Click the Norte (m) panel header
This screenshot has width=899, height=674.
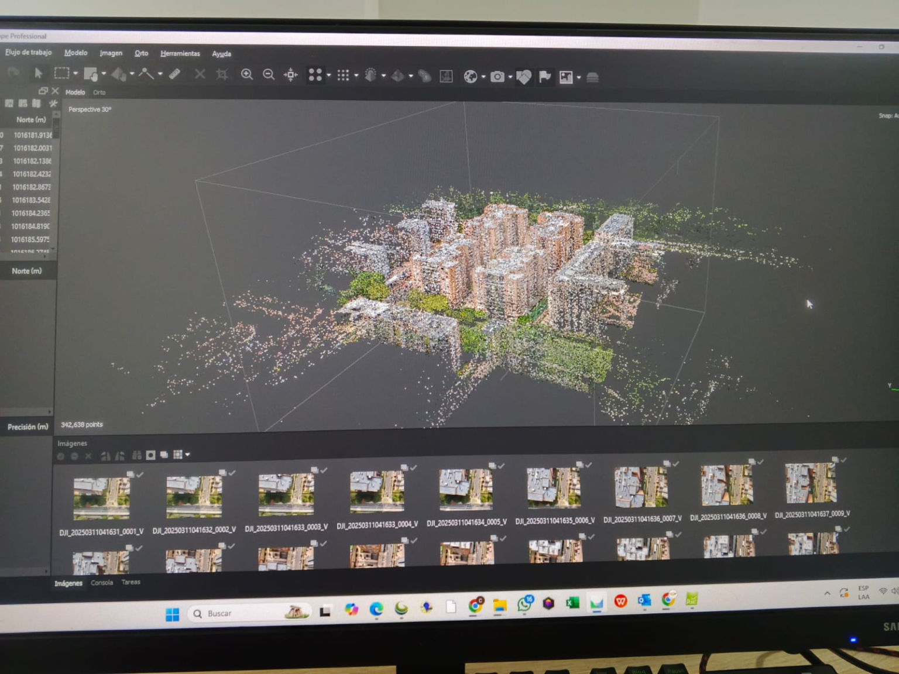[x=28, y=271]
